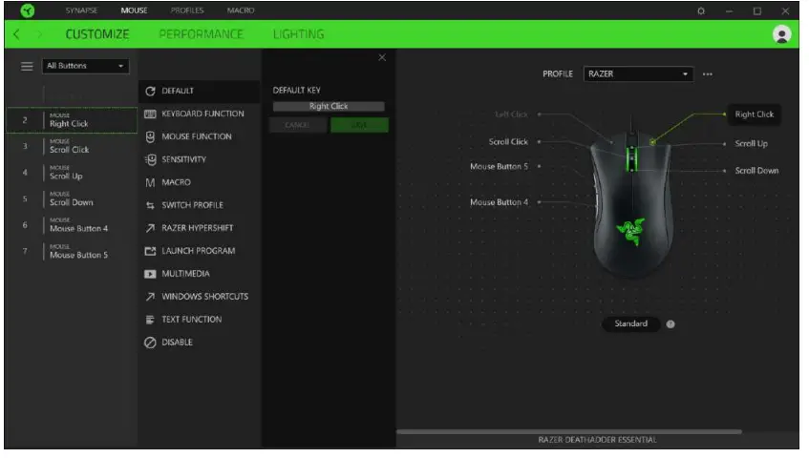
Task: Click the Launch Program icon
Action: click(x=150, y=251)
